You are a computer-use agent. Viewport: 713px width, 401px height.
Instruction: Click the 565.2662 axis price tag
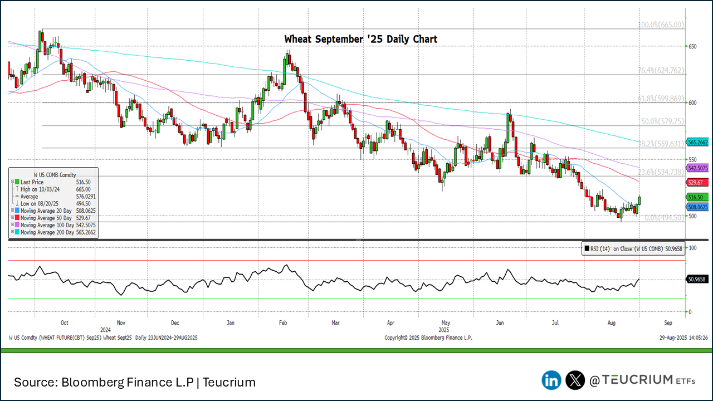click(x=697, y=143)
